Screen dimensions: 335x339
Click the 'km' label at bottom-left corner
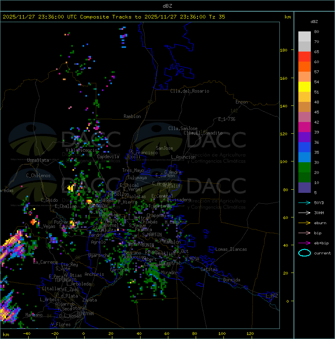6,335
